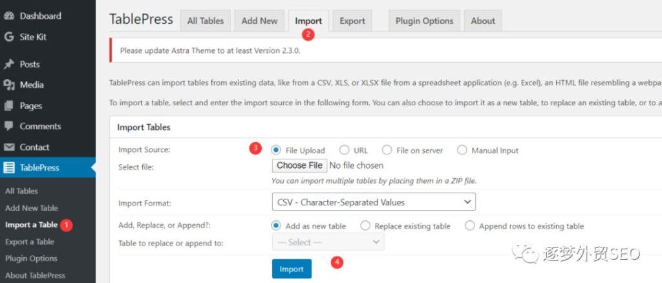Click the TablePress table icon in sidebar
Viewport: 662px width, 283px height.
click(x=9, y=168)
